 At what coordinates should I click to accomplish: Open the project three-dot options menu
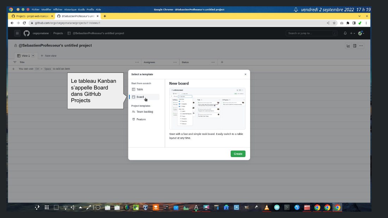point(361,46)
